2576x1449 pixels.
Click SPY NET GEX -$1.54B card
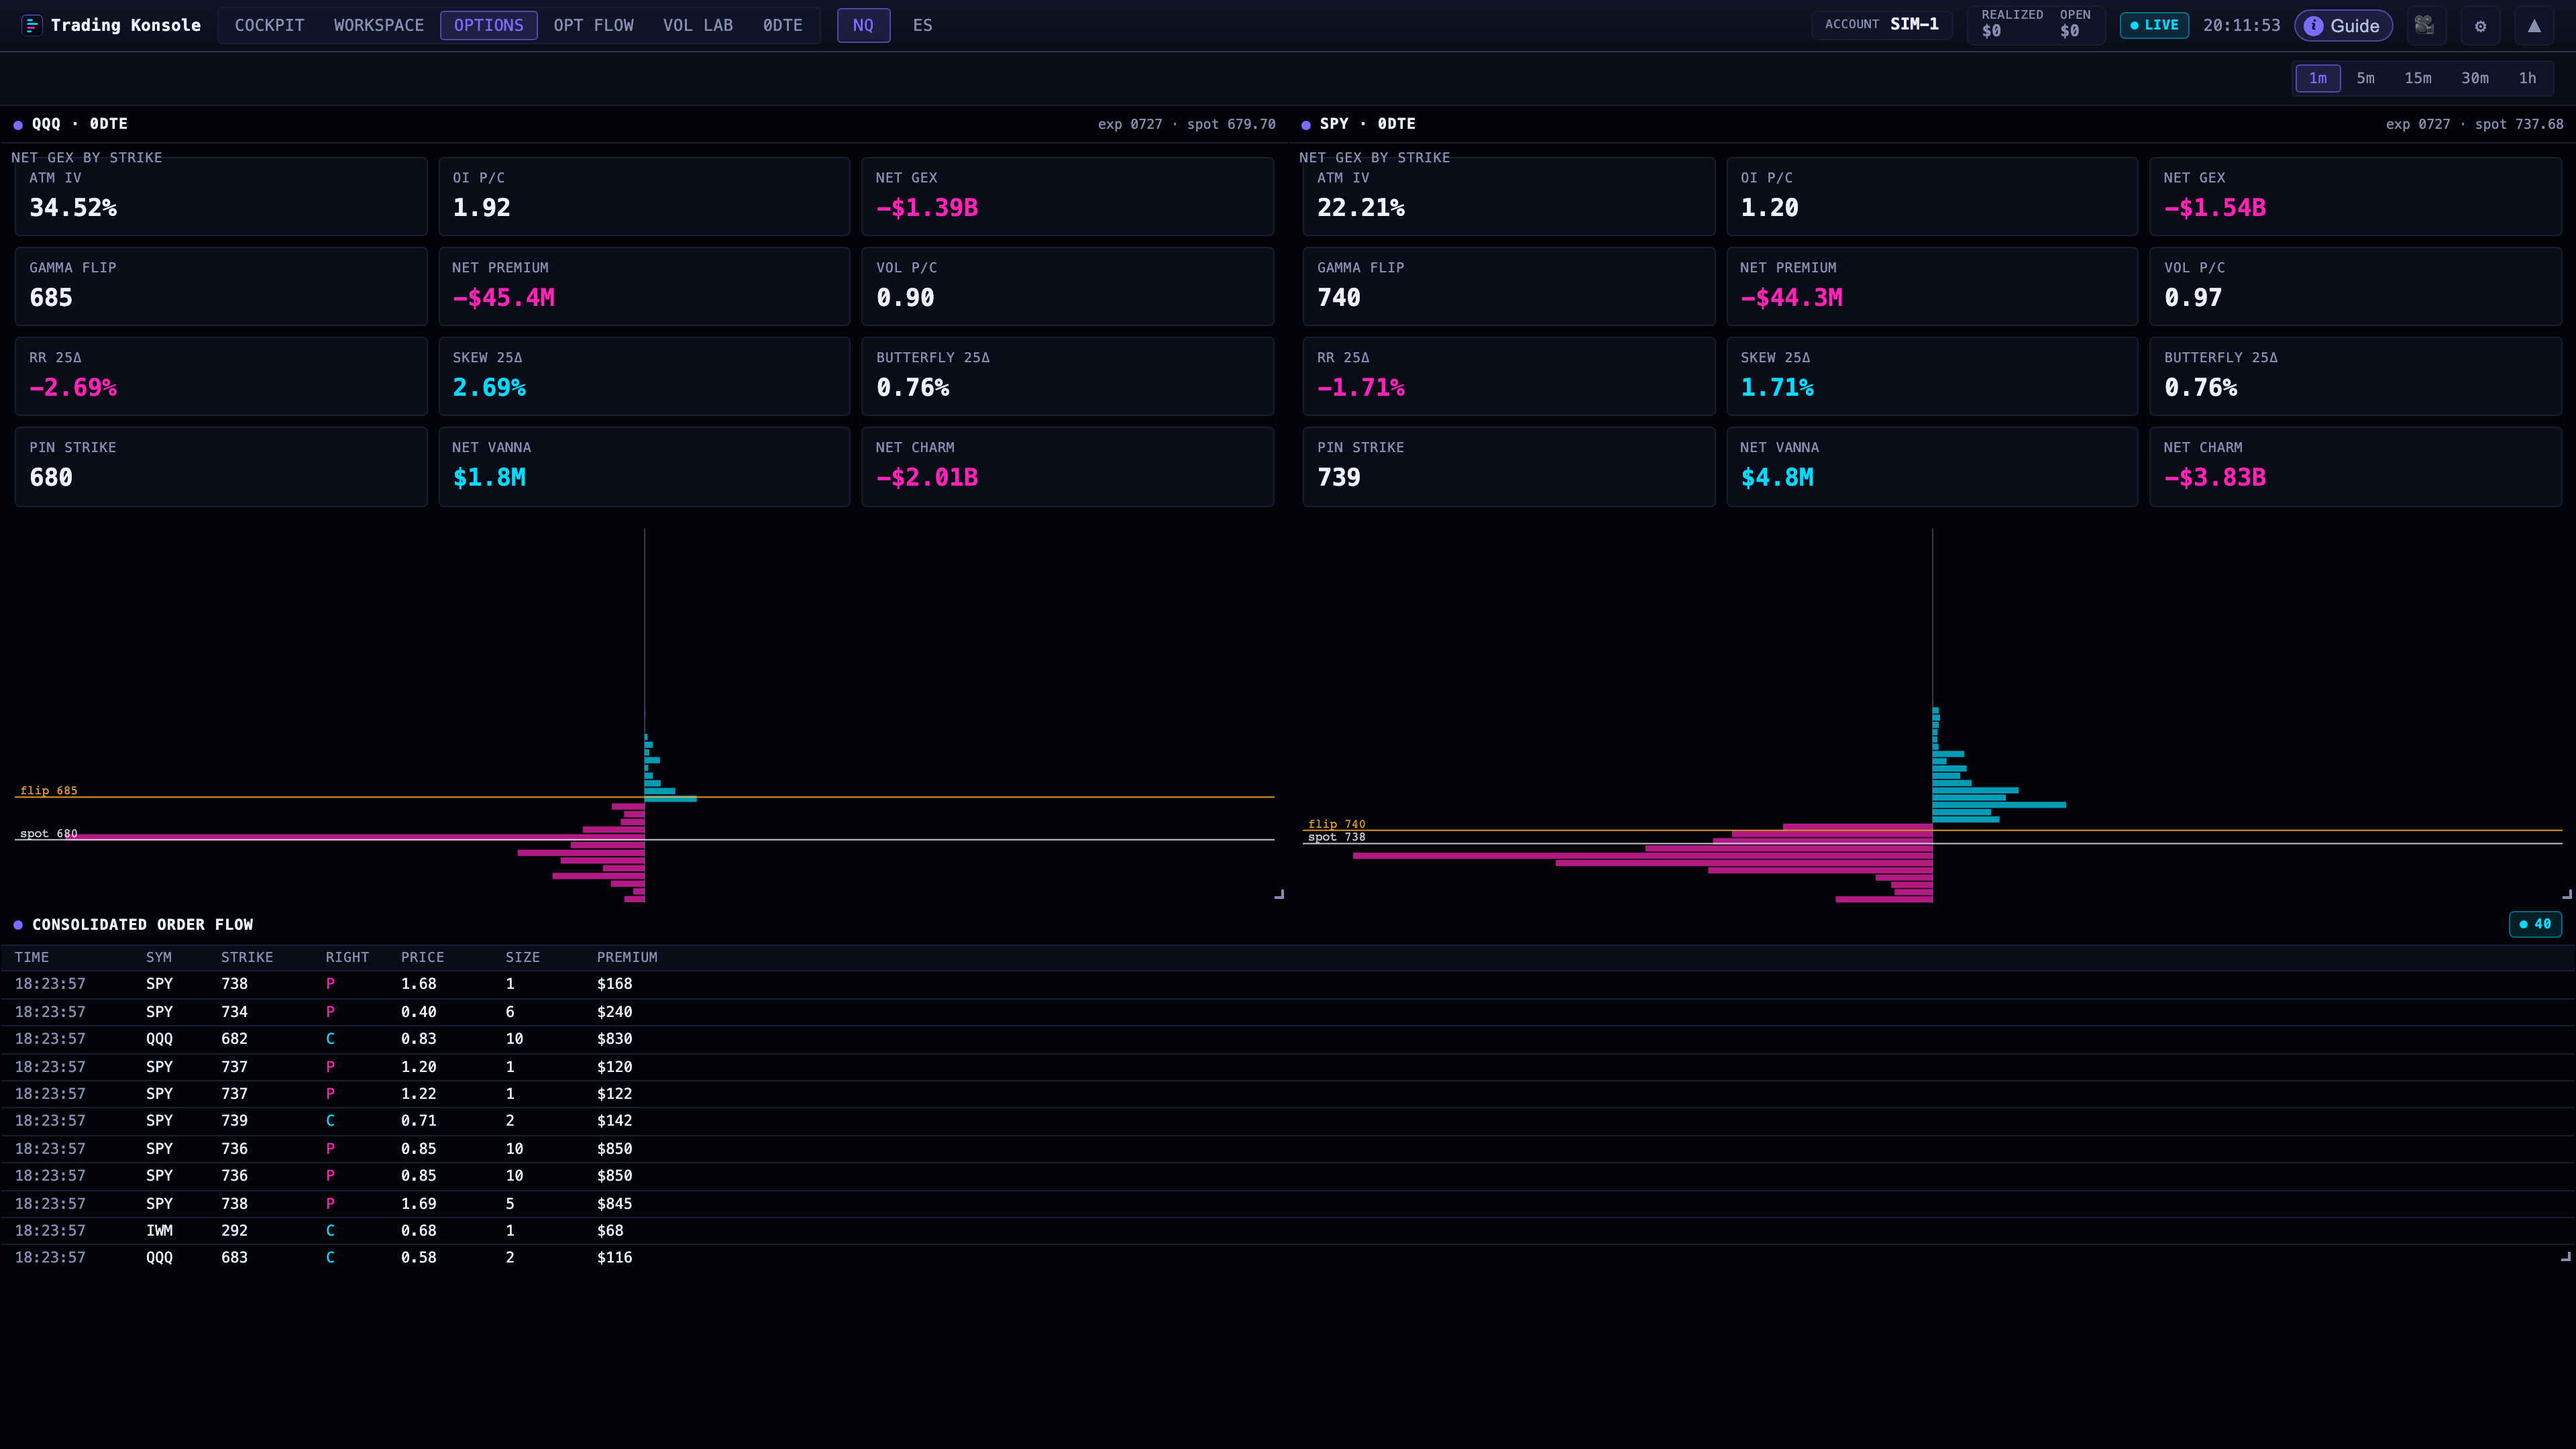[x=2356, y=196]
